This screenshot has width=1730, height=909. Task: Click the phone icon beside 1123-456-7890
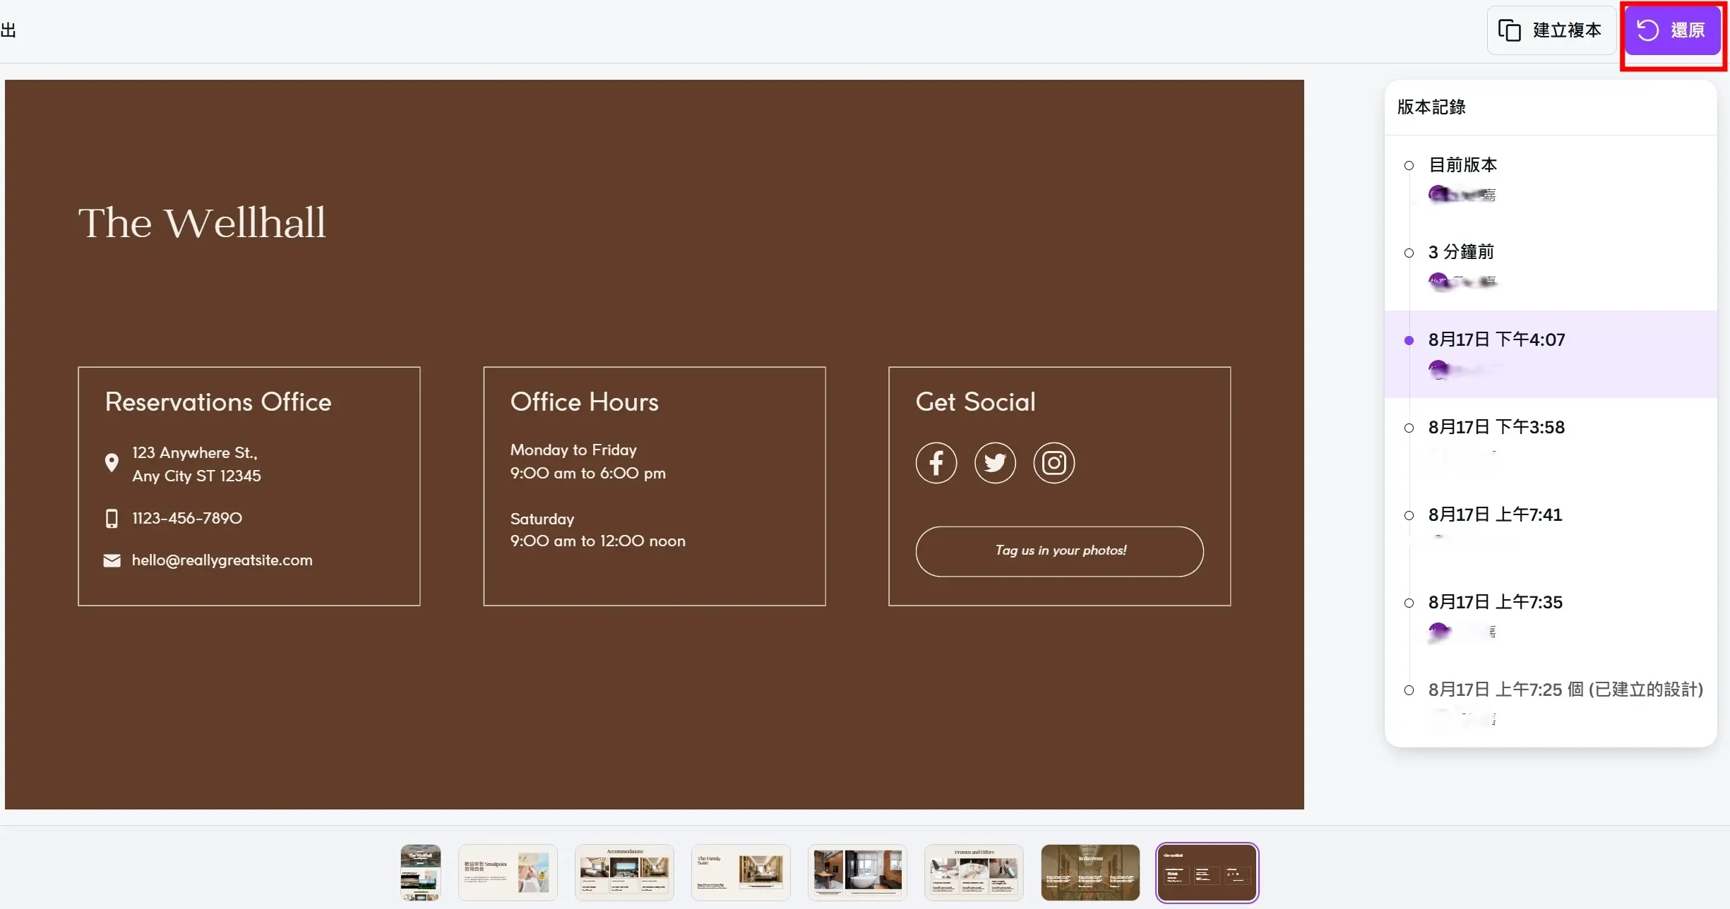(x=112, y=519)
